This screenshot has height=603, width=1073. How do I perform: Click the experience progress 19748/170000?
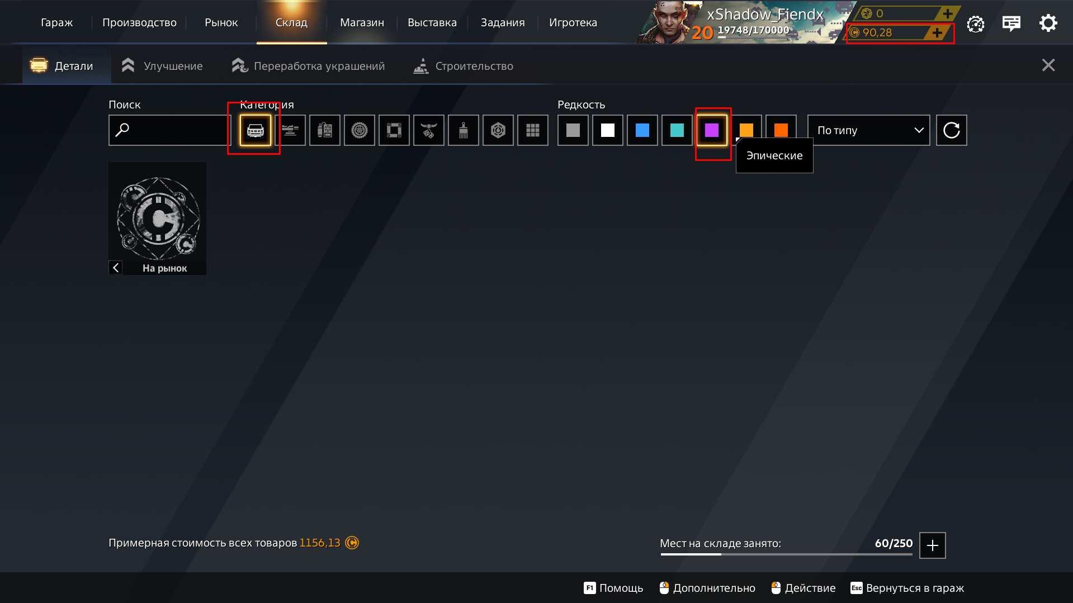pyautogui.click(x=753, y=31)
